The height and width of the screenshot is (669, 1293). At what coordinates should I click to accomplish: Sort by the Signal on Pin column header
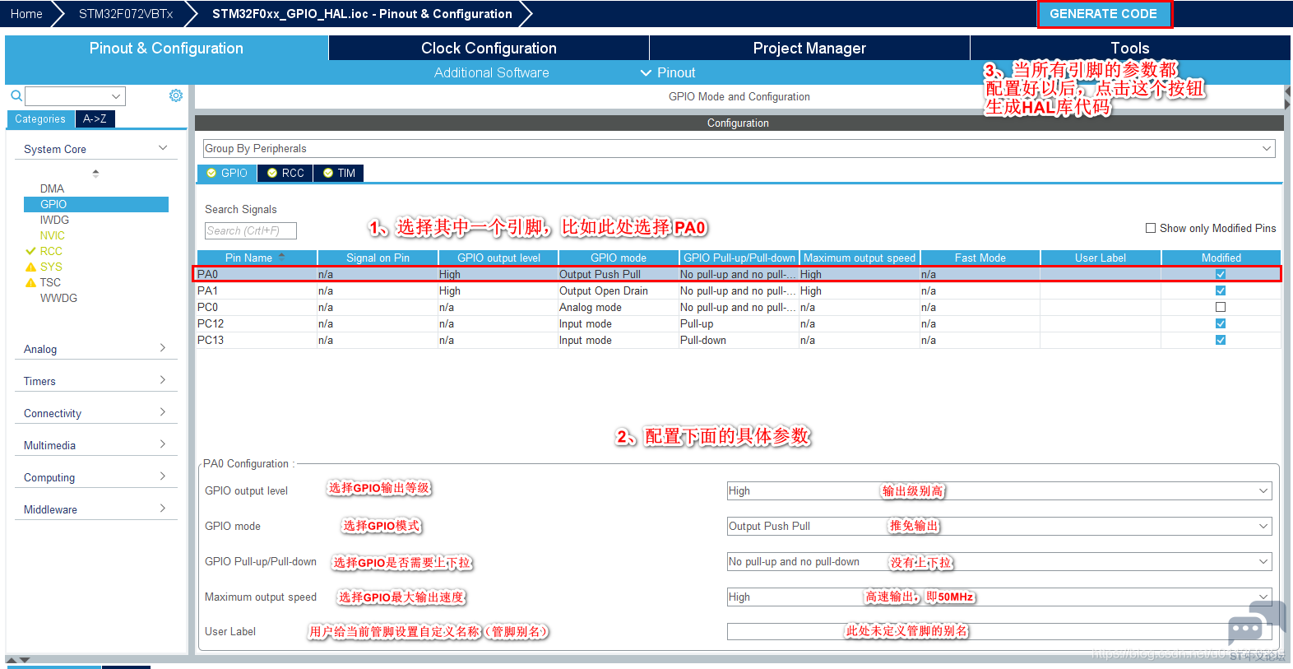point(378,258)
